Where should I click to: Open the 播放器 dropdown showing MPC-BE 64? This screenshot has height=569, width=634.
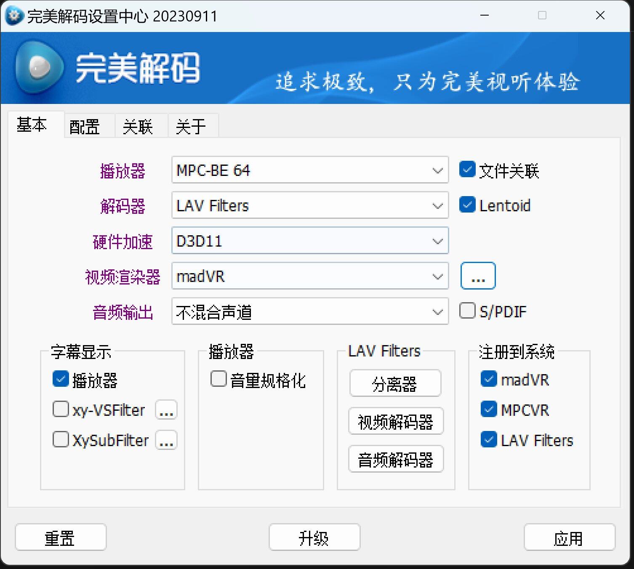[x=310, y=170]
